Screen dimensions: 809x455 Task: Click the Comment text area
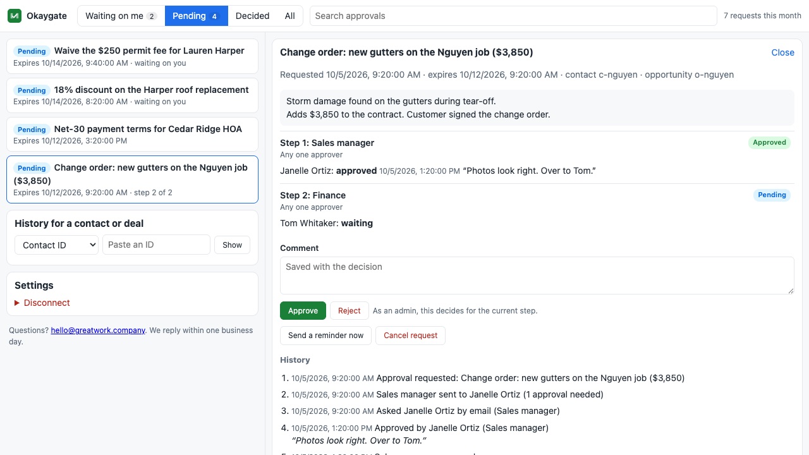[537, 276]
